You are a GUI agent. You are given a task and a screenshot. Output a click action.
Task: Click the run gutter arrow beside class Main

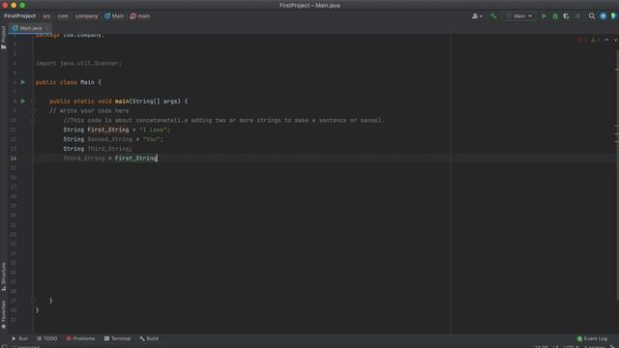23,82
